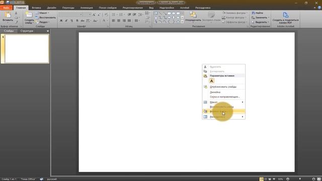Open the Раскадровка ribbon tab

click(x=203, y=8)
